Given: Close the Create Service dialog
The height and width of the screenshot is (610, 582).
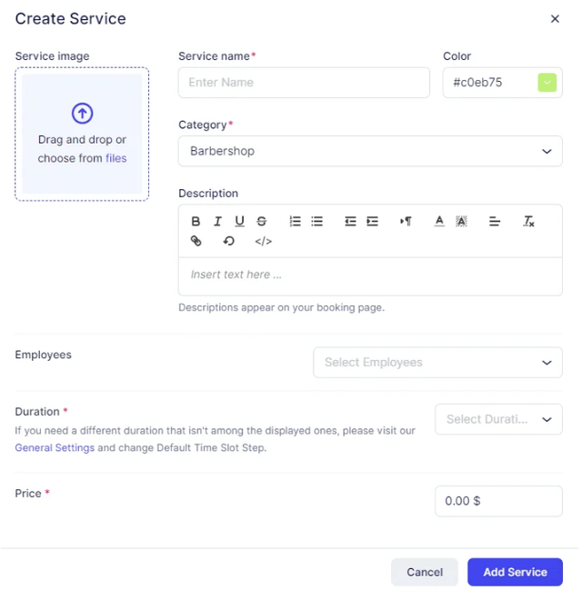Looking at the screenshot, I should click(x=555, y=19).
